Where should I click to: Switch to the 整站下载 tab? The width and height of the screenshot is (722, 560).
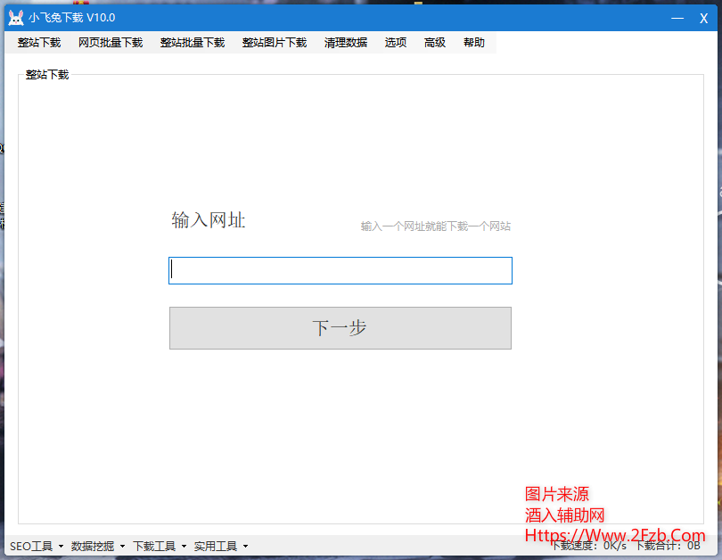click(38, 42)
